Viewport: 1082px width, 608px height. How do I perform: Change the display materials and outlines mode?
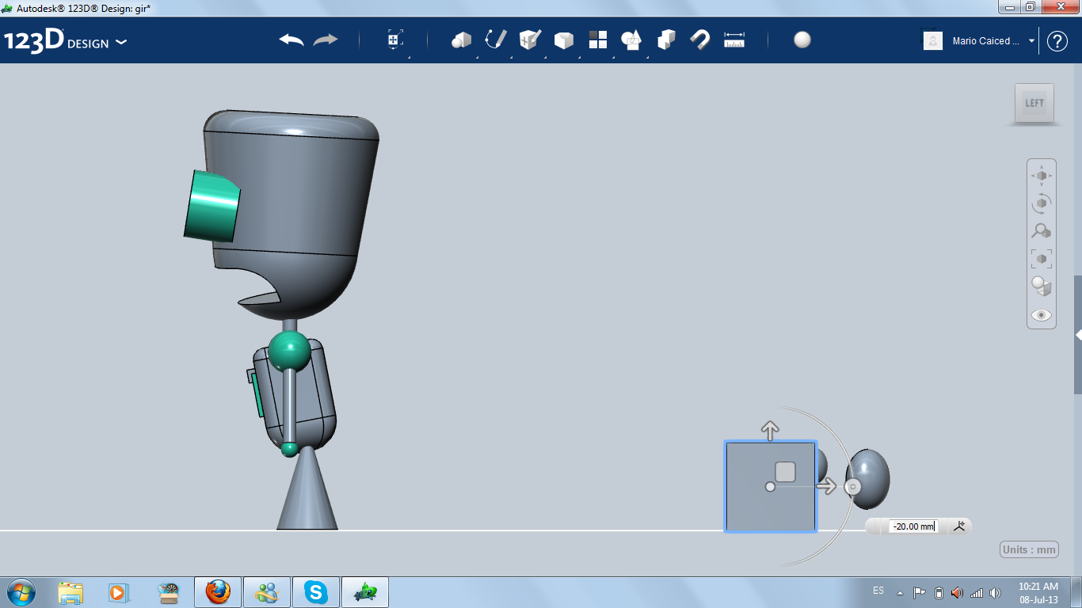point(1042,286)
